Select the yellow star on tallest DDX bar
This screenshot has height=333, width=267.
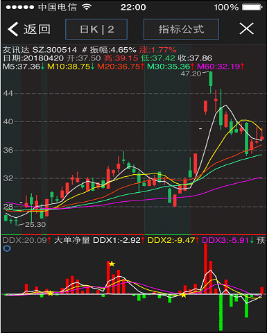[x=112, y=264]
